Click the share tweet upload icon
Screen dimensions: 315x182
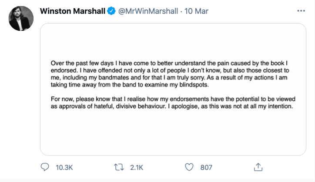[258, 167]
